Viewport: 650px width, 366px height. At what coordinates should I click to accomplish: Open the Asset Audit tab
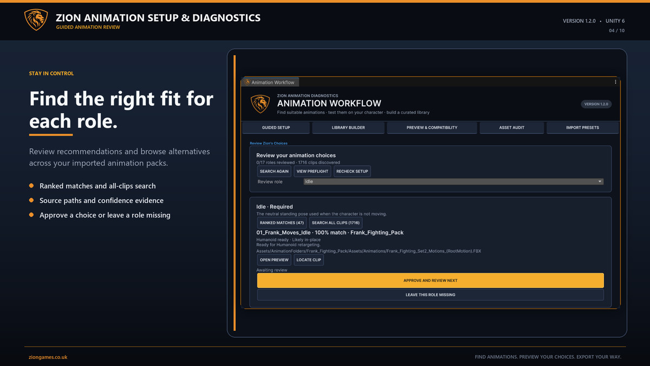[x=512, y=127]
